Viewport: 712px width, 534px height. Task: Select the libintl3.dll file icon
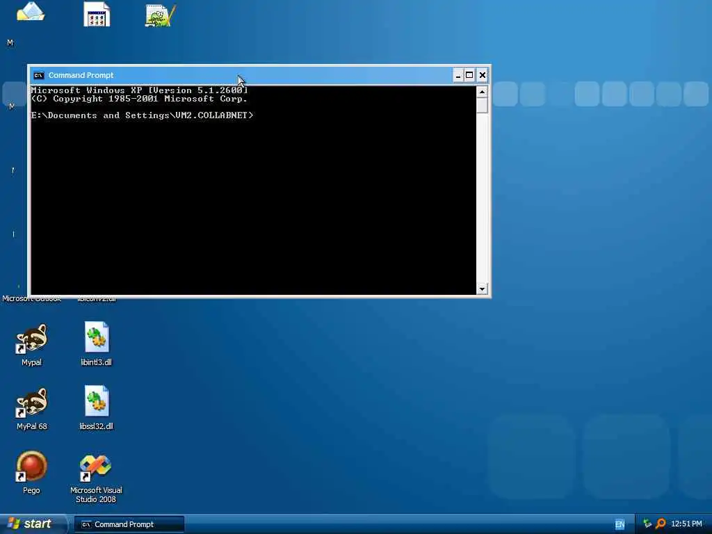tap(96, 337)
